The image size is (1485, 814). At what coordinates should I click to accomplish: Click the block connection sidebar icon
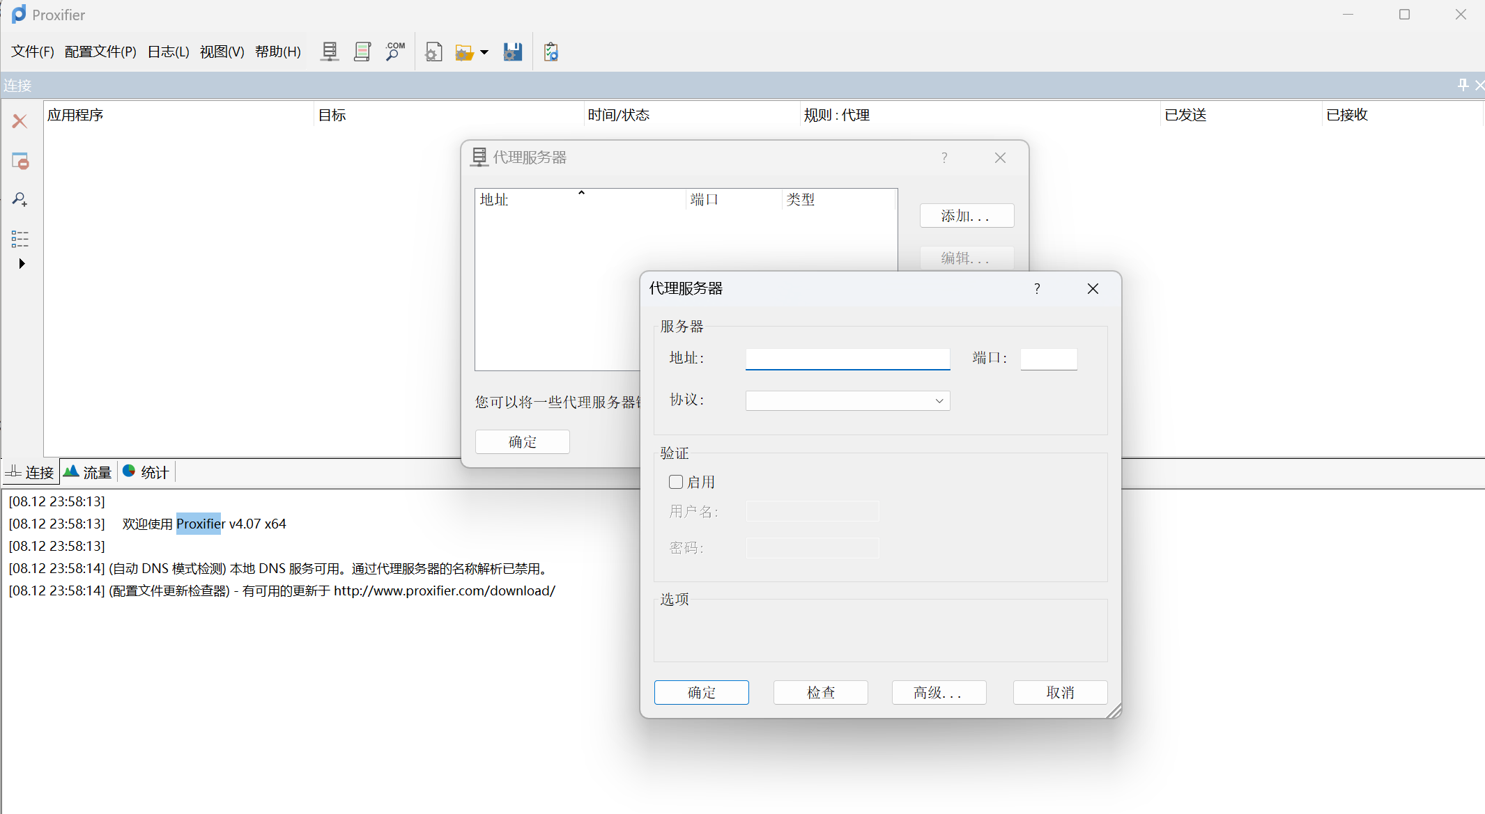point(20,161)
